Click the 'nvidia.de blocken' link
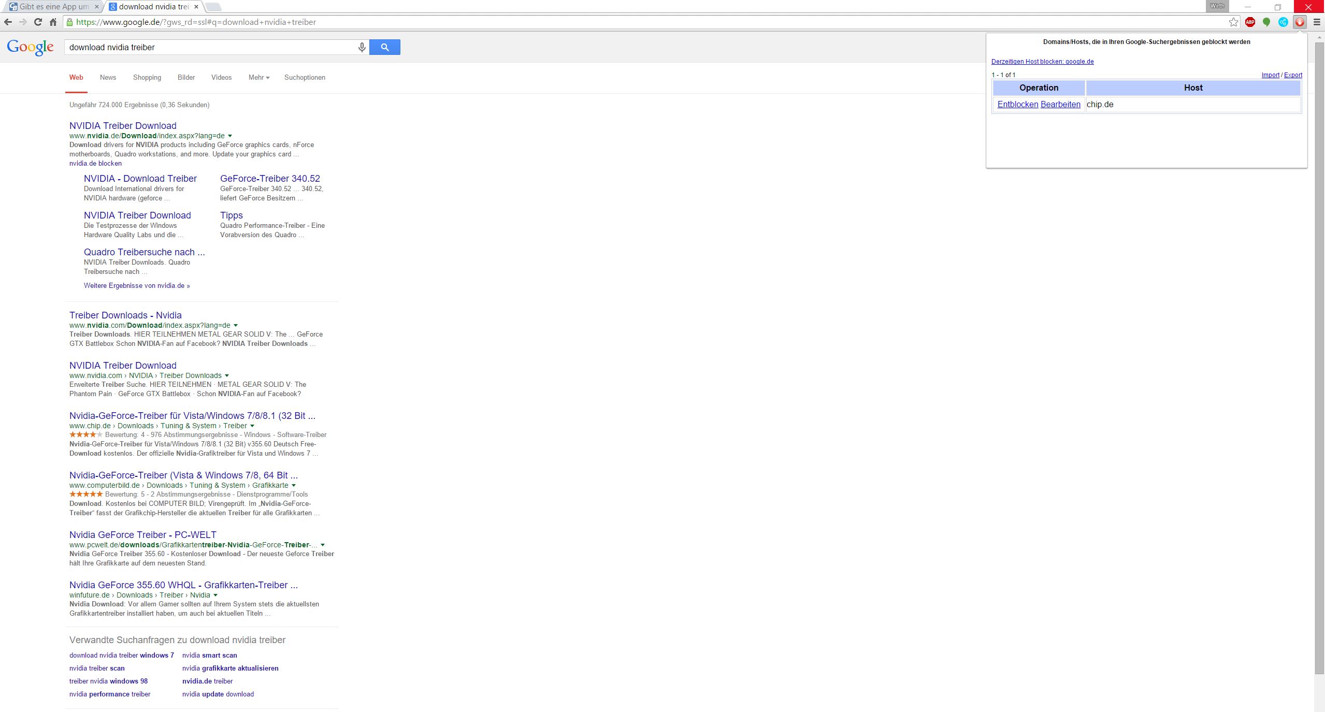This screenshot has width=1325, height=712. click(95, 163)
